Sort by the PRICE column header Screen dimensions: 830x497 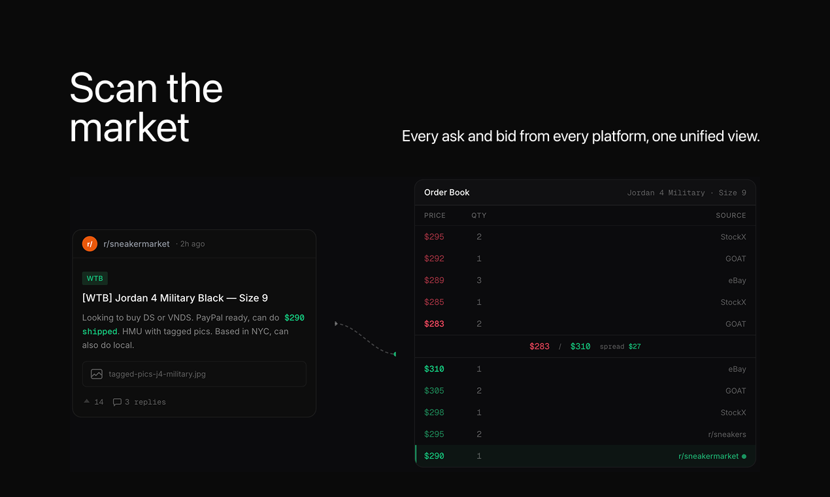pos(435,215)
